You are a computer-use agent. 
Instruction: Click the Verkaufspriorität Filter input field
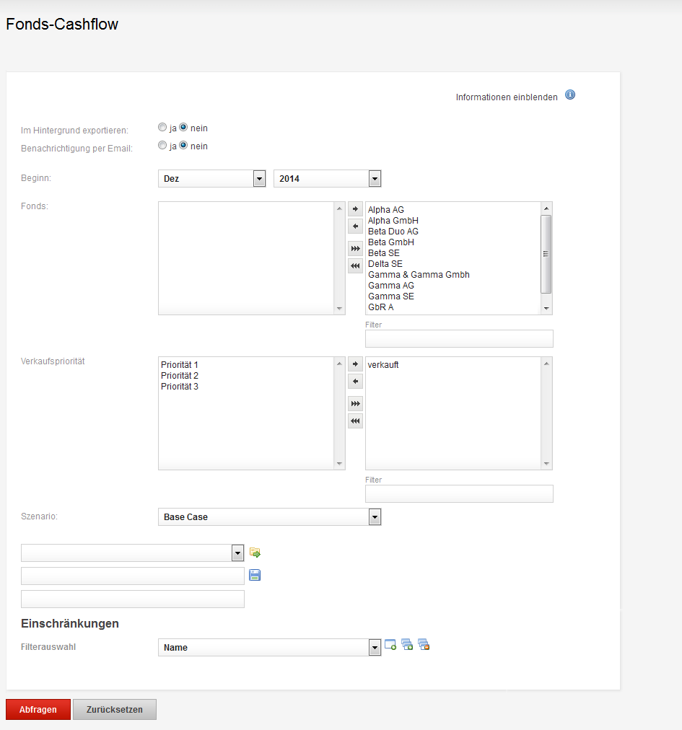tap(459, 494)
